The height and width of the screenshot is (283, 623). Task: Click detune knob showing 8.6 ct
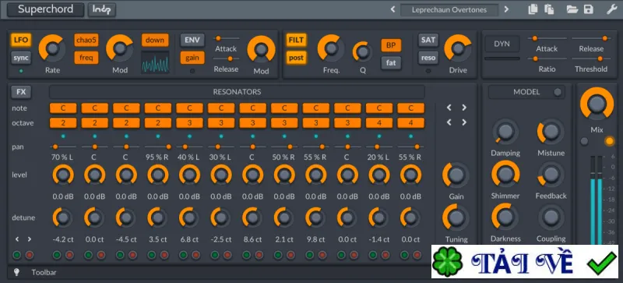click(252, 218)
